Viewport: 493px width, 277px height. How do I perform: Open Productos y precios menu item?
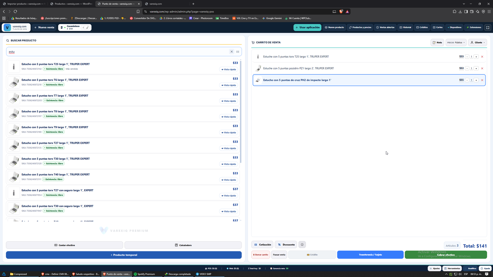360,27
